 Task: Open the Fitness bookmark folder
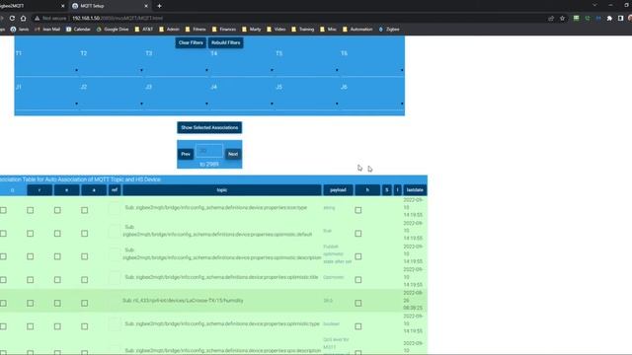(x=196, y=29)
